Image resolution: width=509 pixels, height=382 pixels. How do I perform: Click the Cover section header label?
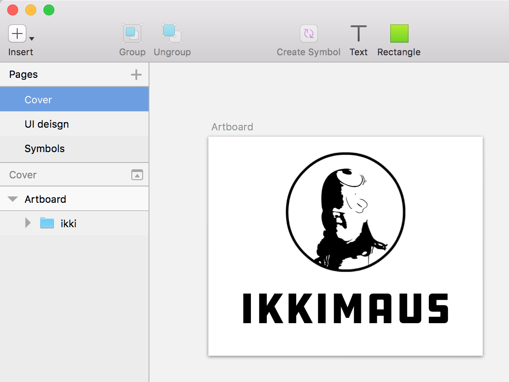pyautogui.click(x=23, y=175)
